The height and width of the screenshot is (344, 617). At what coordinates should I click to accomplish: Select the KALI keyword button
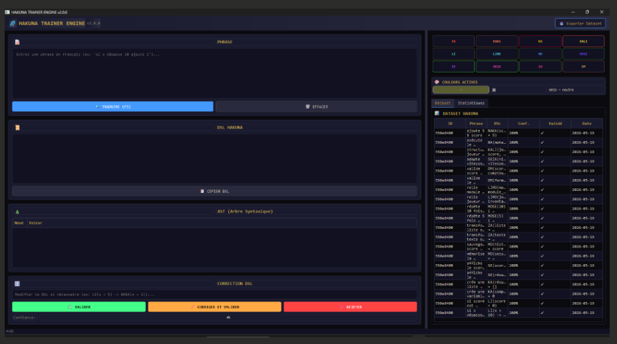(583, 41)
